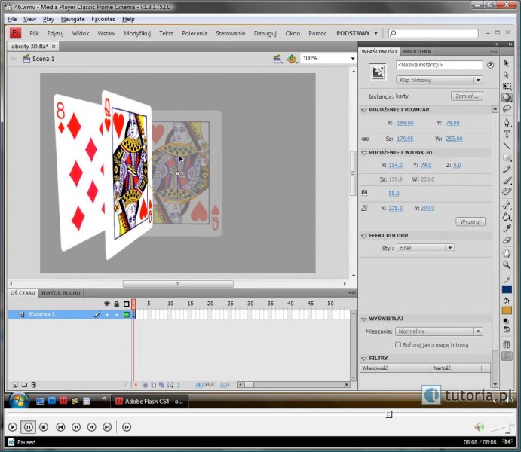Open the Mieszanie blend mode dropdown
The width and height of the screenshot is (521, 452).
pyautogui.click(x=439, y=331)
